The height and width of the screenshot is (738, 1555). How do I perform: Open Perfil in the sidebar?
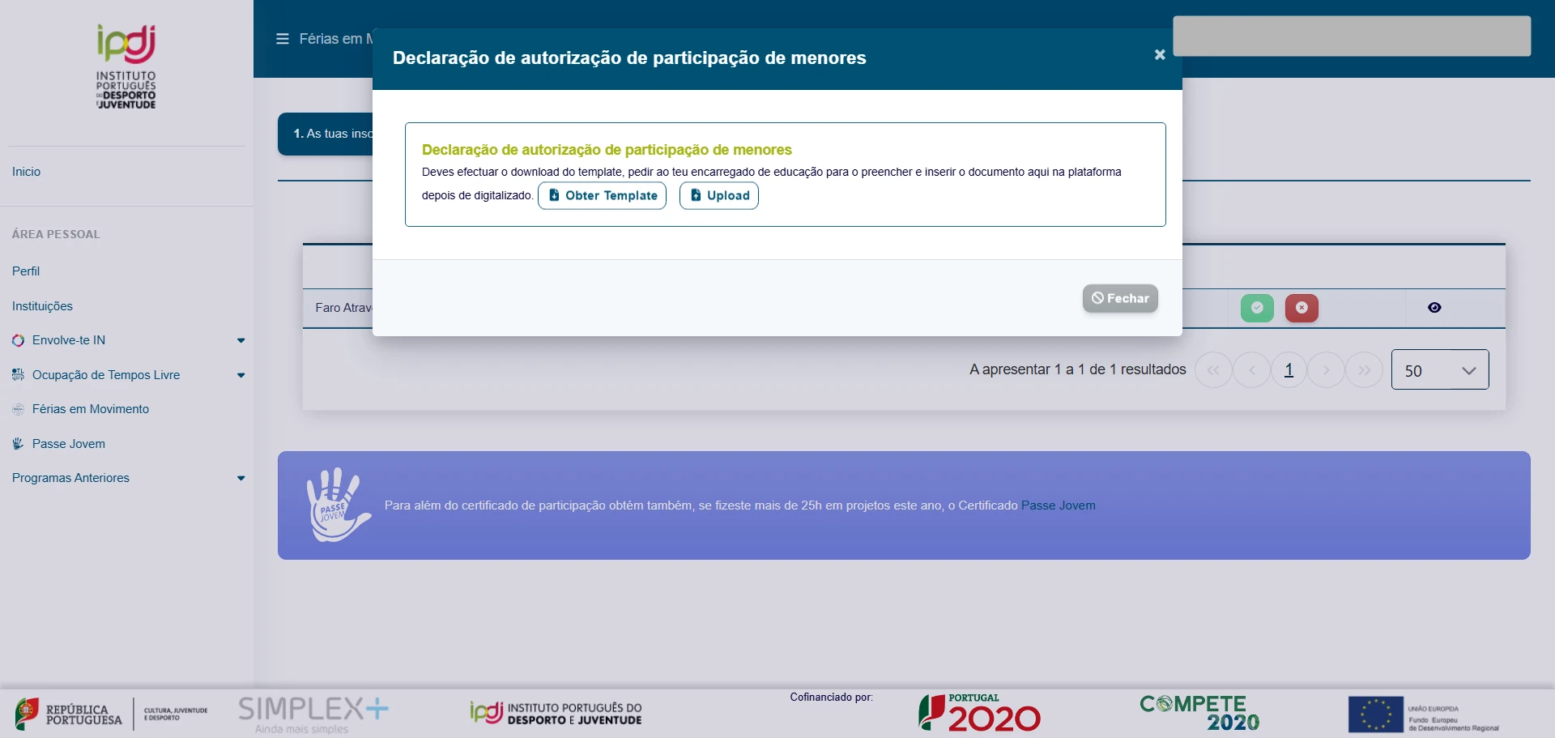(x=26, y=271)
